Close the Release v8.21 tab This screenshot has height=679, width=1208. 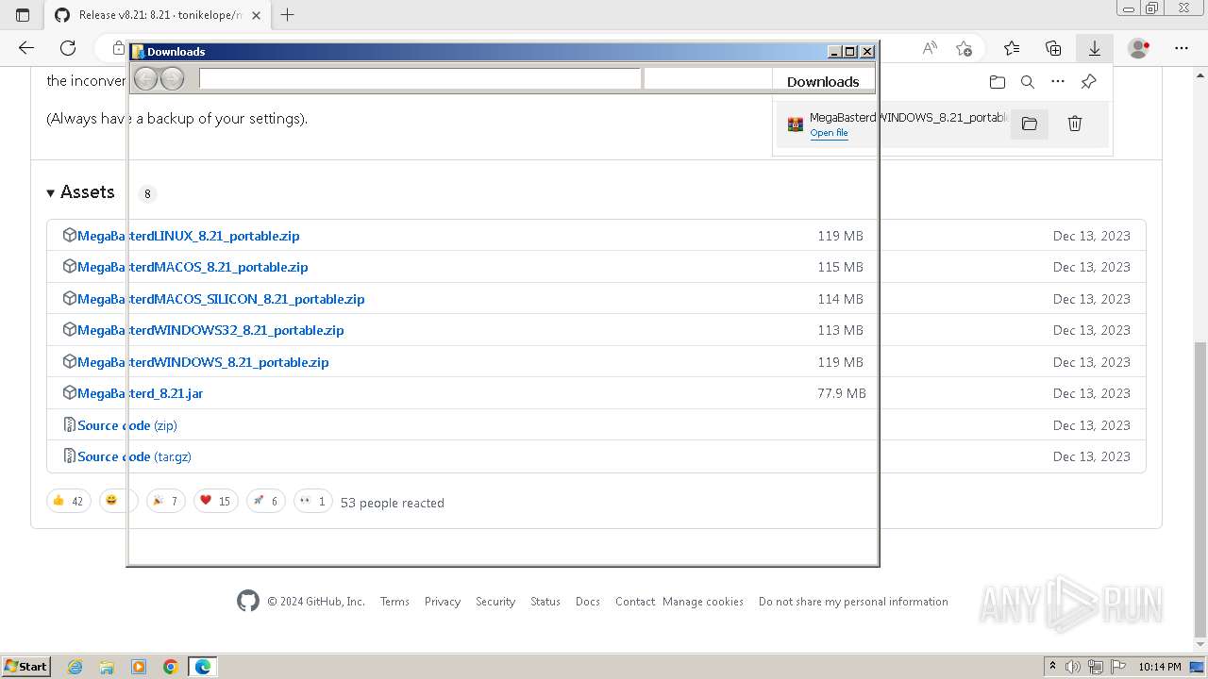point(257,15)
